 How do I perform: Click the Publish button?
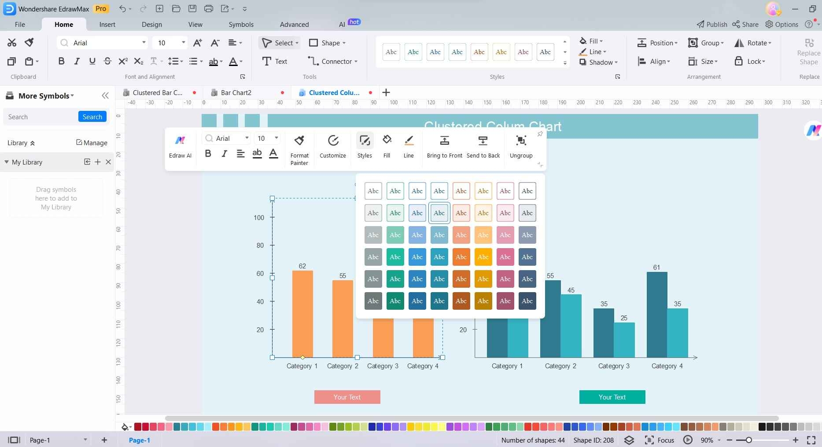click(711, 25)
